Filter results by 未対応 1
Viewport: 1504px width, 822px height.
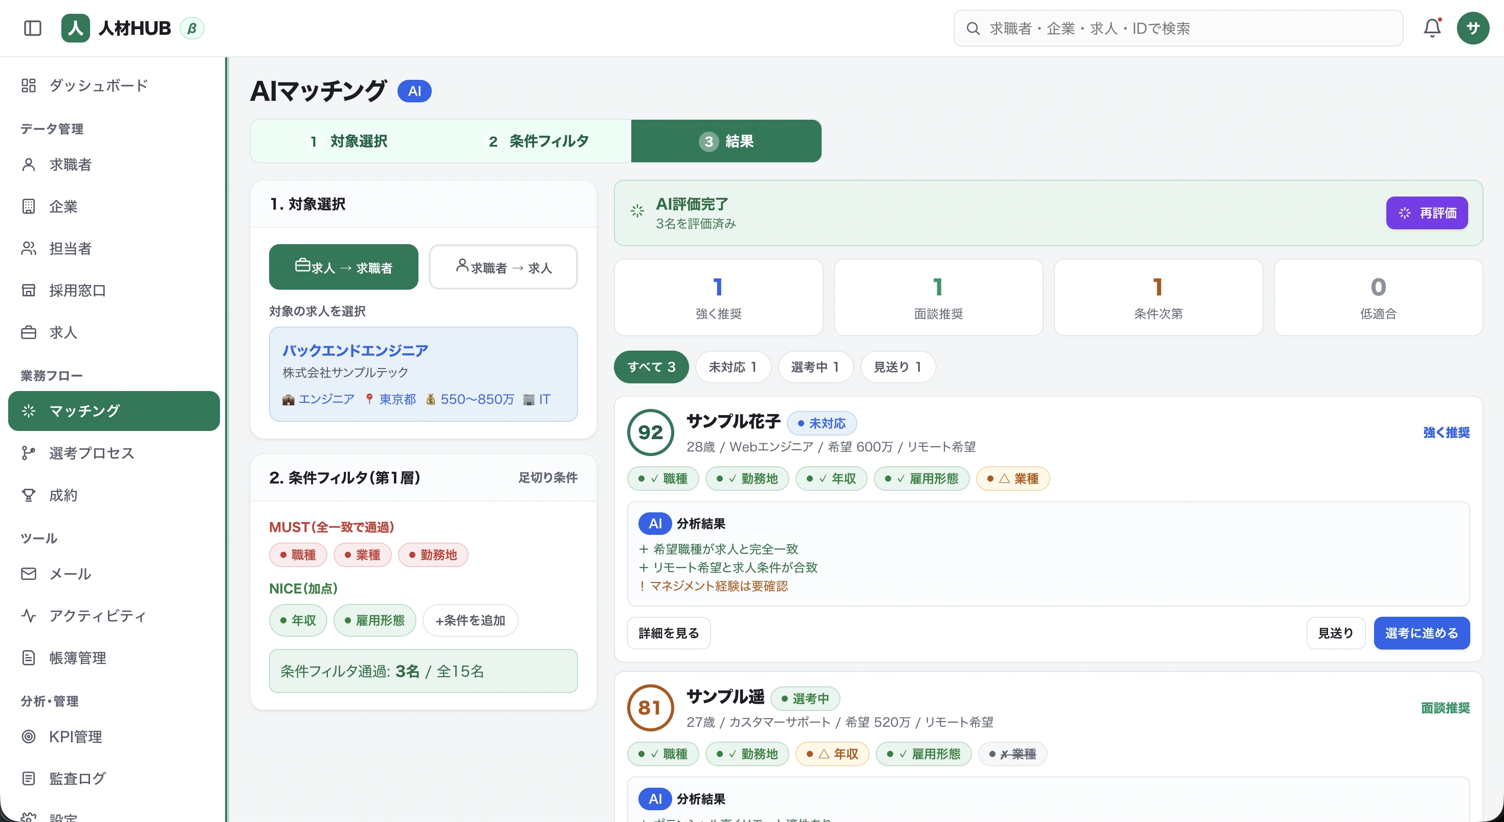733,367
